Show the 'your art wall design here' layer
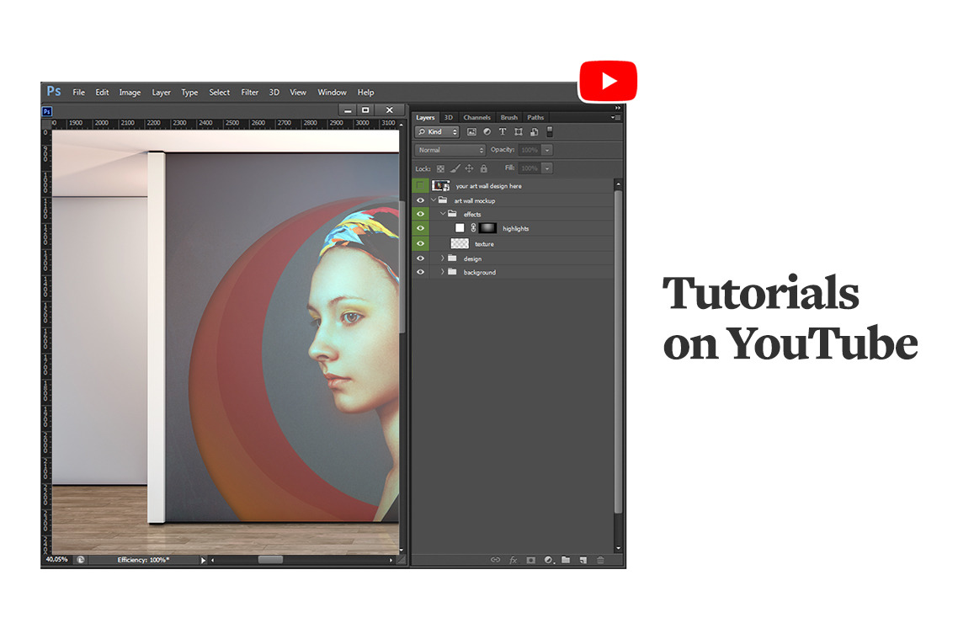This screenshot has height=639, width=958. click(420, 186)
